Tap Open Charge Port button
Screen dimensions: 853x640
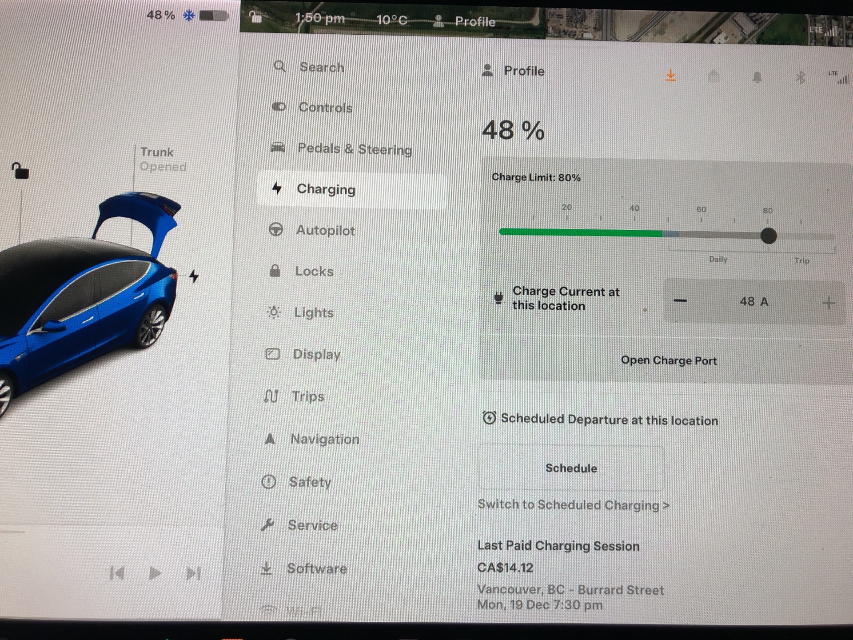pyautogui.click(x=668, y=360)
